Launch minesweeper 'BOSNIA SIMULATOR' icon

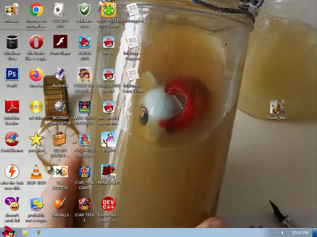(60, 106)
